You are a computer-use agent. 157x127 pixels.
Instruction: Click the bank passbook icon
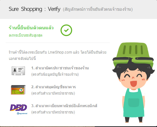coord(18,90)
